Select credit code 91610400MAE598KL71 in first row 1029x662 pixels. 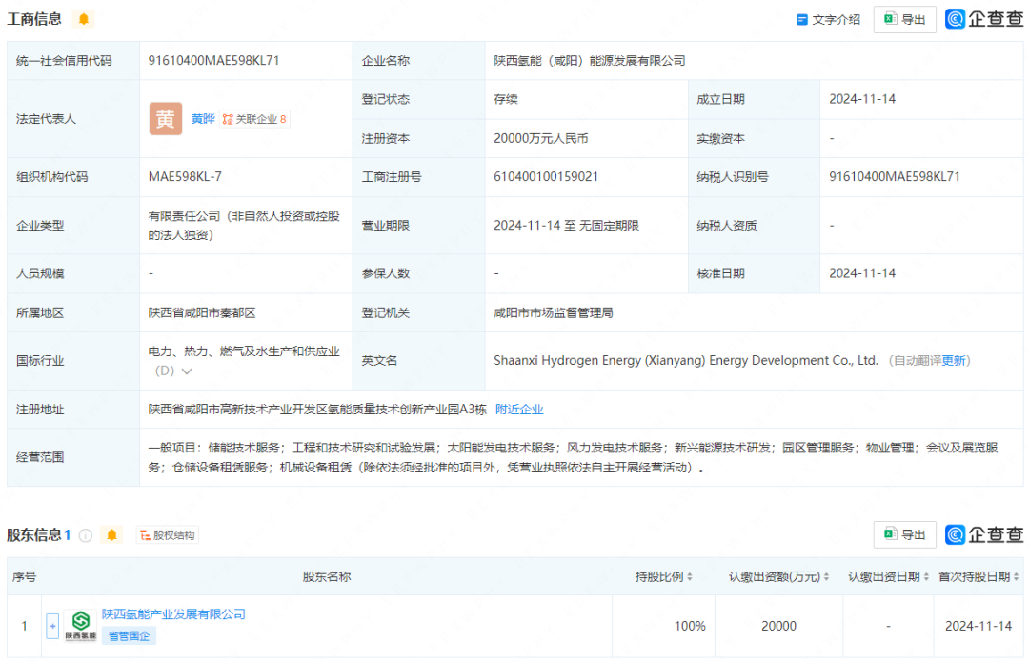[x=214, y=60]
